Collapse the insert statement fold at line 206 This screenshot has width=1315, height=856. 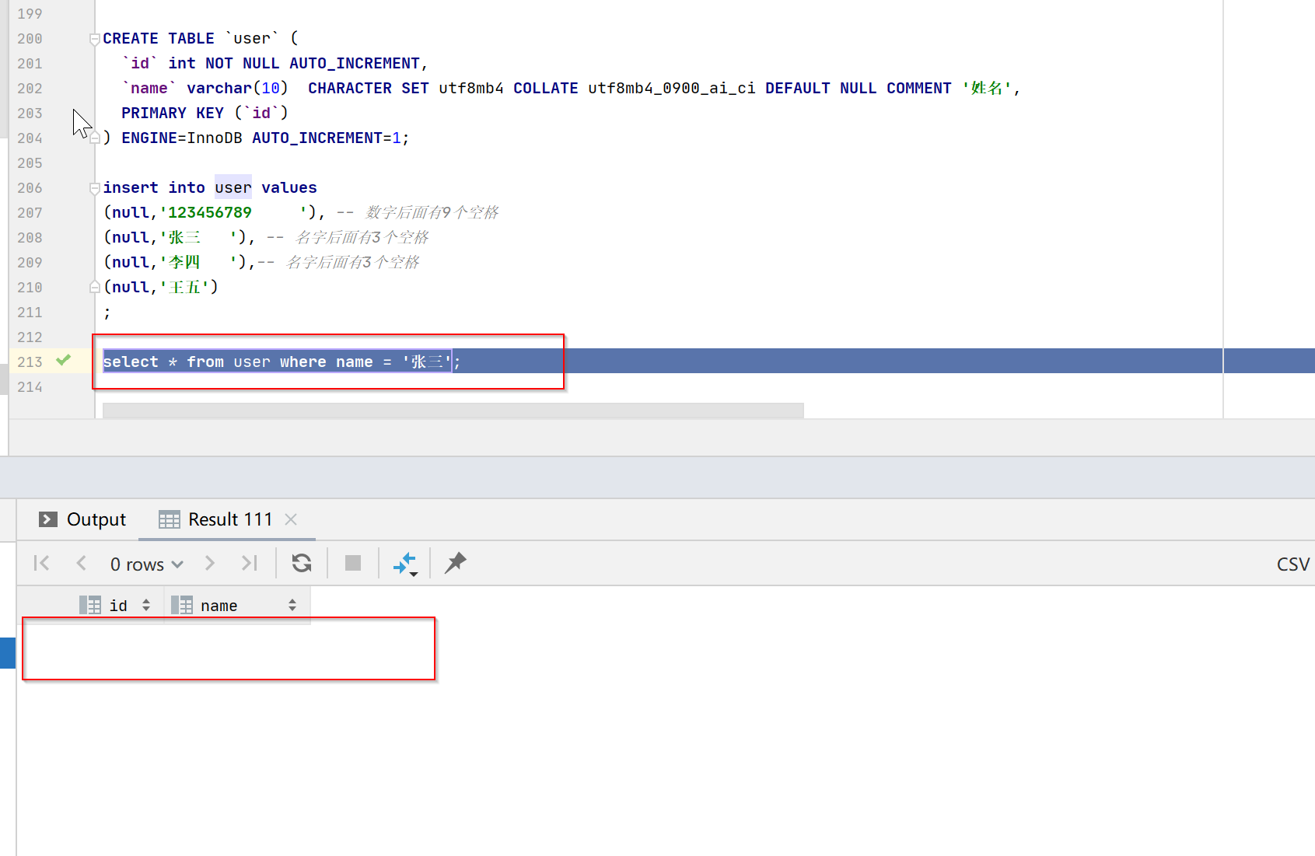[x=94, y=187]
